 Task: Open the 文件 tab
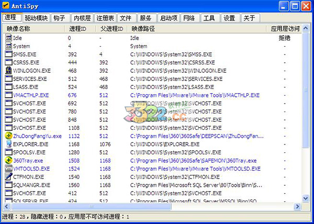click(x=127, y=18)
